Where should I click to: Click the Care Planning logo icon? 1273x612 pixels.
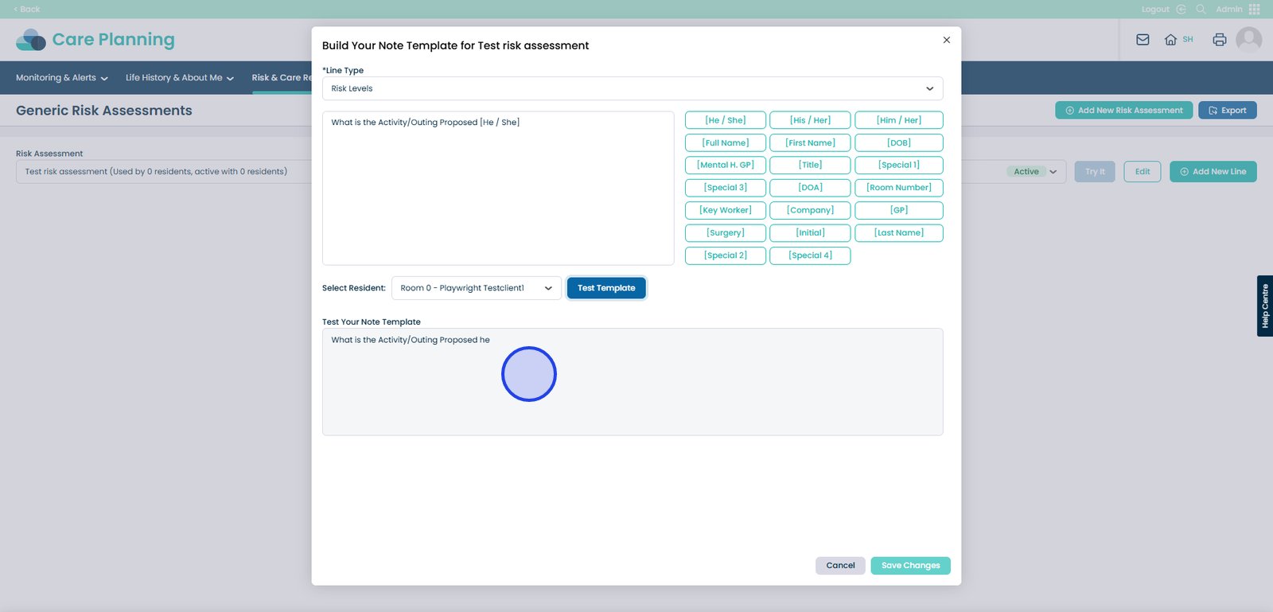pyautogui.click(x=31, y=40)
